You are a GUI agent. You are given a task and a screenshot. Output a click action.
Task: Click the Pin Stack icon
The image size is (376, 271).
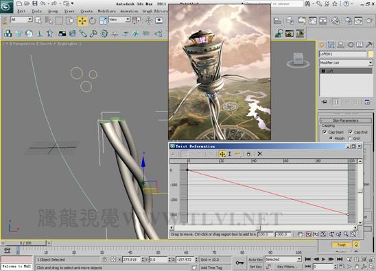click(325, 102)
